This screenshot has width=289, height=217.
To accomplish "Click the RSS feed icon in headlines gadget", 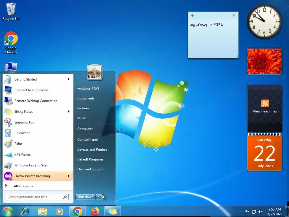I will coord(265,103).
